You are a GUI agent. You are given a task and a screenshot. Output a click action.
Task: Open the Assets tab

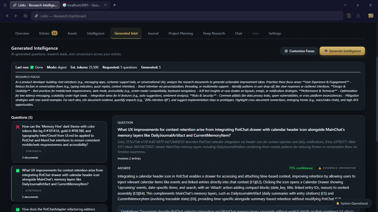73,33
